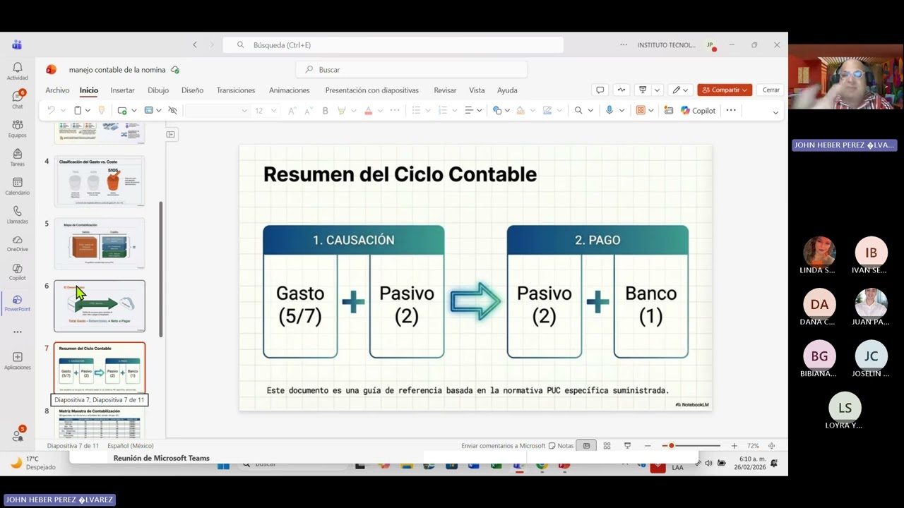Screen dimensions: 904x508
Task: Open the Archivo menu
Action: tap(57, 90)
